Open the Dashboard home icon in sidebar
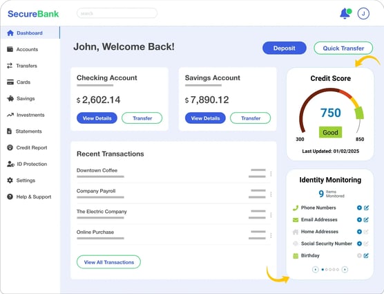The image size is (384, 294). (x=10, y=33)
